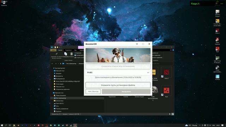The width and height of the screenshot is (226, 127).
Task: Select the Fortnite desktop shortcut
Action: tap(218, 78)
